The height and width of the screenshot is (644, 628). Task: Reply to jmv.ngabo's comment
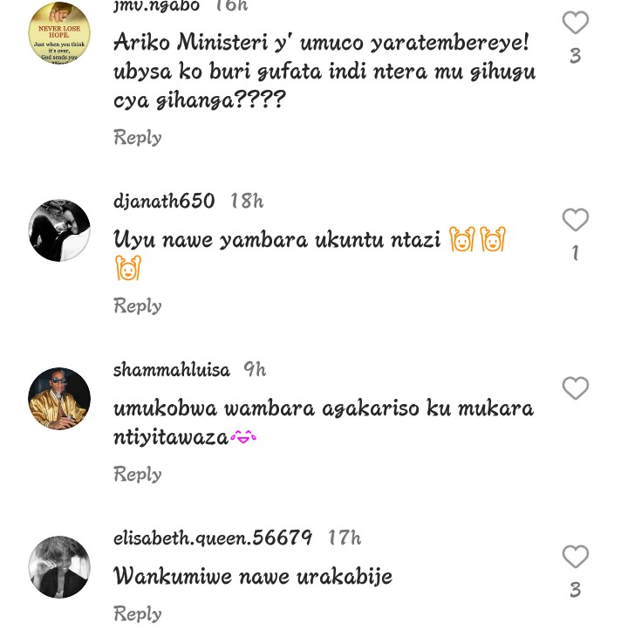point(138,138)
